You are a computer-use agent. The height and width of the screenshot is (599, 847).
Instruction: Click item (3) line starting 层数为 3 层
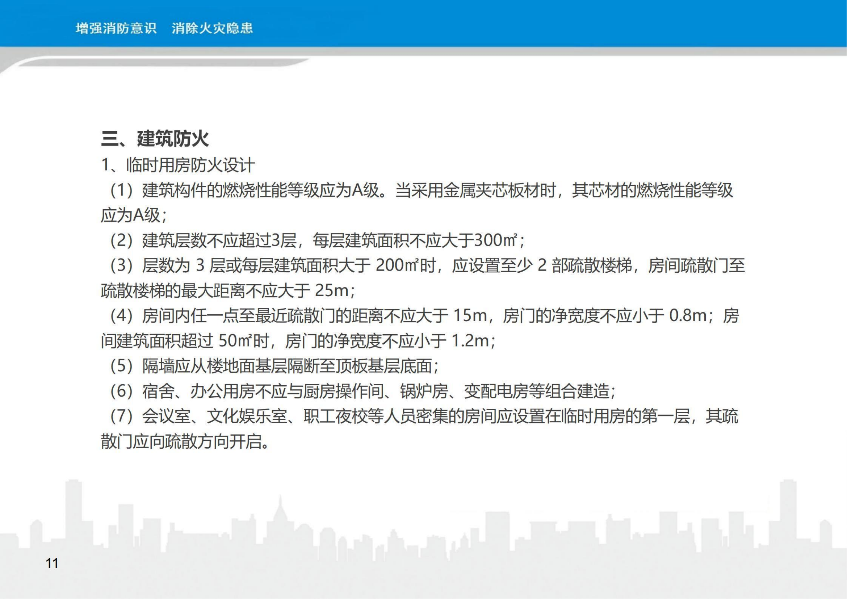coord(427,265)
